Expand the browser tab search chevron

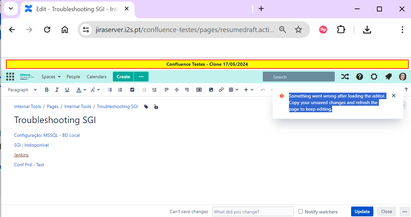(x=11, y=9)
